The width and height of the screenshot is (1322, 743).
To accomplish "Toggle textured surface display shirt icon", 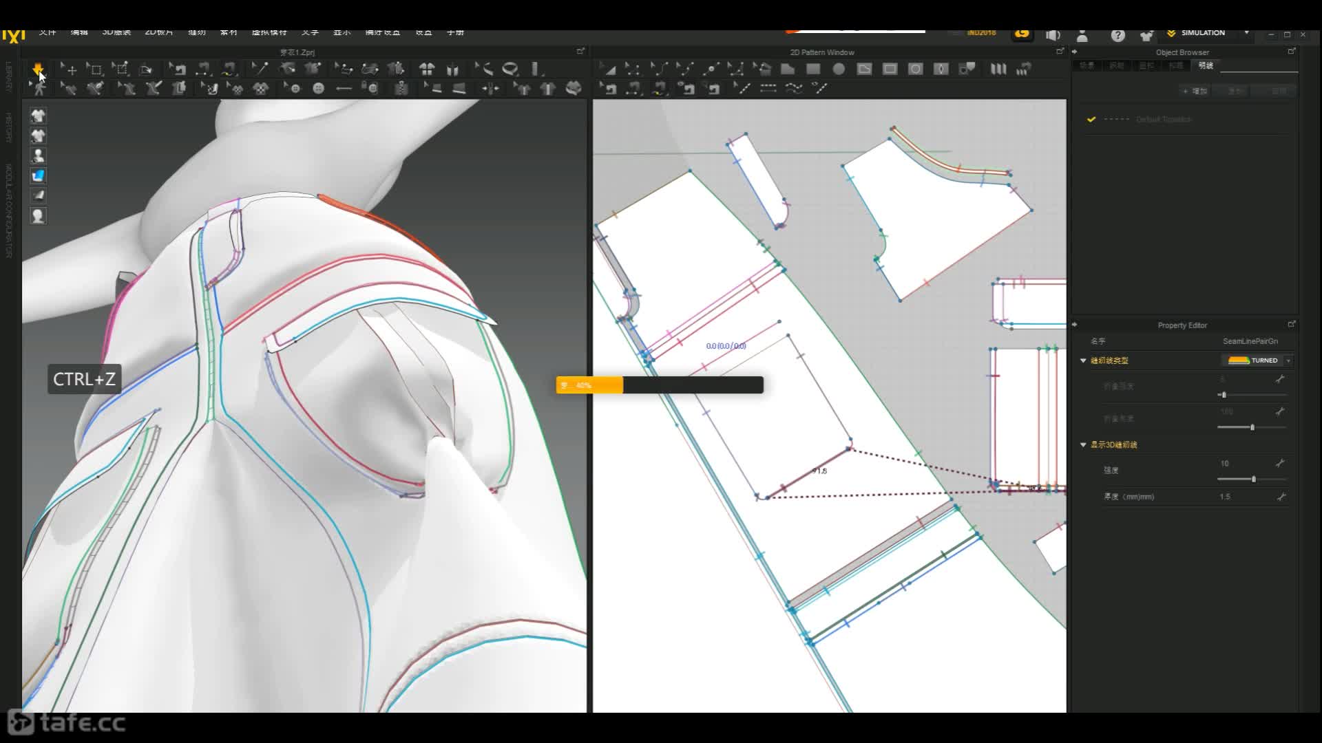I will point(38,136).
